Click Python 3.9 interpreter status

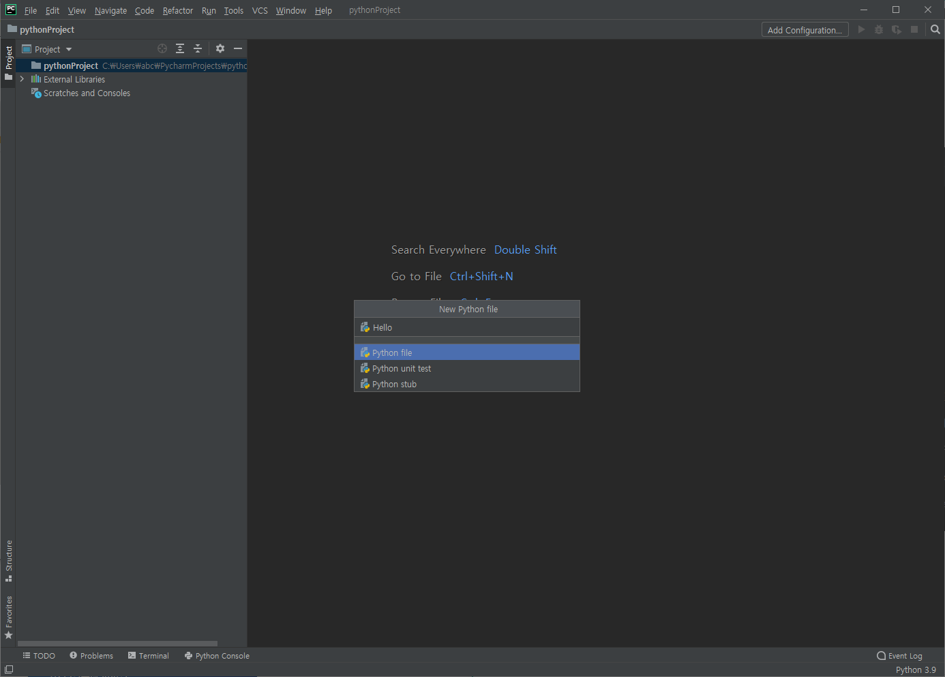916,670
